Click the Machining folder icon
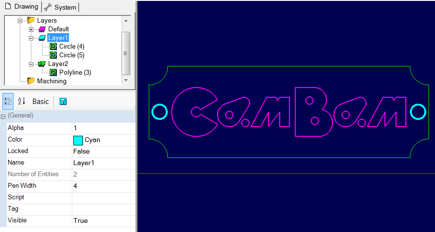The height and width of the screenshot is (232, 435). pyautogui.click(x=31, y=81)
